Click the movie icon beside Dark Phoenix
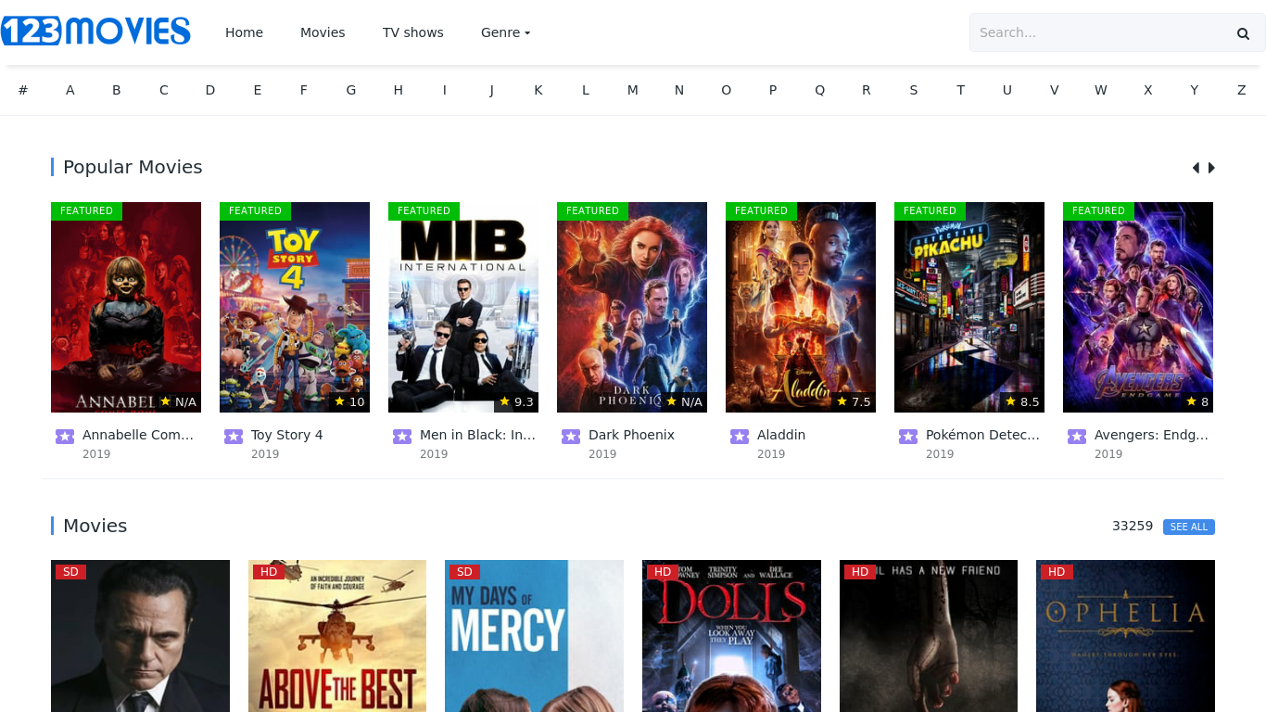1266x712 pixels. 571,437
